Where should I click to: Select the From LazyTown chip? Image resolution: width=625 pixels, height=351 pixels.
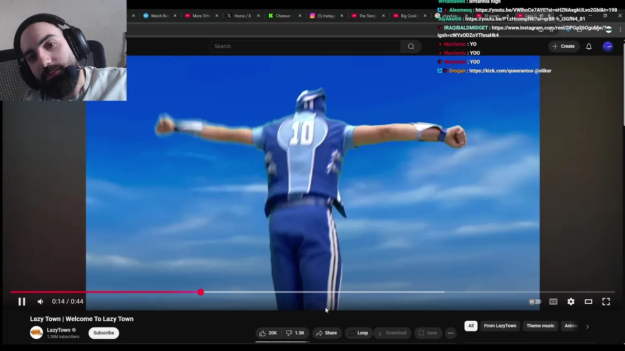coord(500,326)
